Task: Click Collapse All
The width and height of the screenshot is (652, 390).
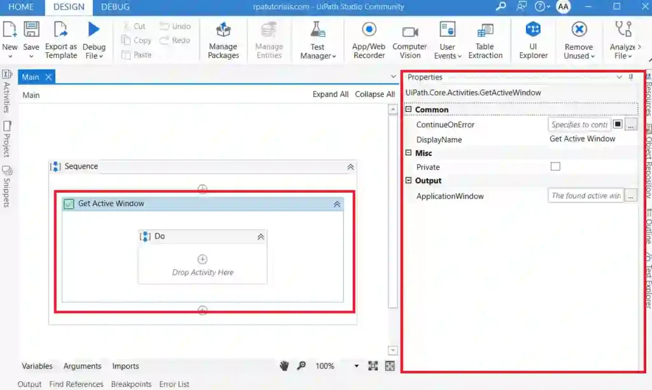Action: point(374,94)
